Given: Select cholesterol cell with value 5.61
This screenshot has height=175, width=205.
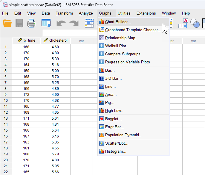Looking at the screenshot, I should [55, 118].
